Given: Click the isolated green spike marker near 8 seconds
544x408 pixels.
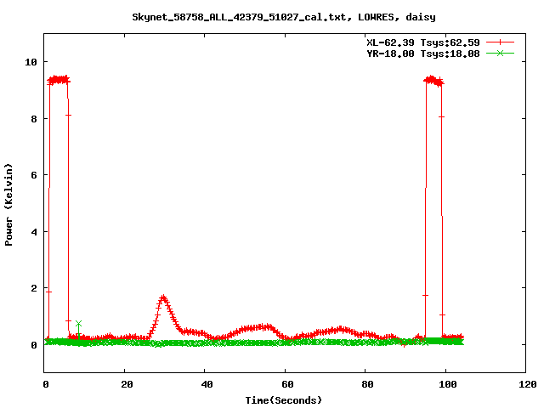Looking at the screenshot, I should click(78, 324).
